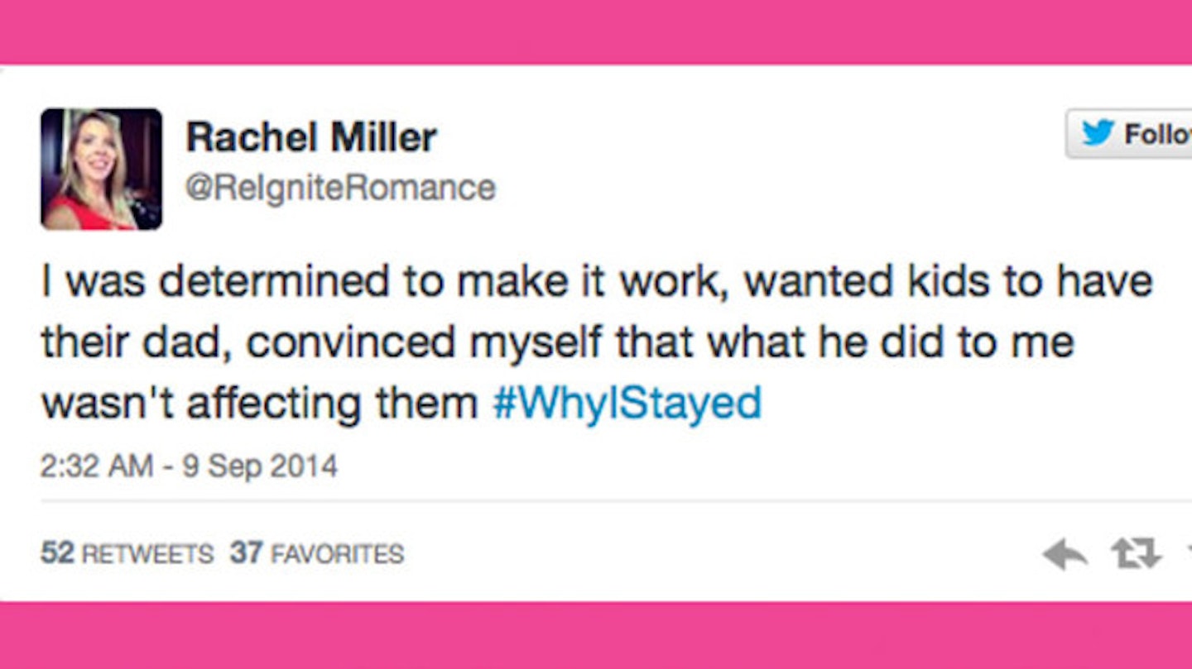Click the tweet line starting "their dad, convinced"
The image size is (1192, 669).
[557, 342]
